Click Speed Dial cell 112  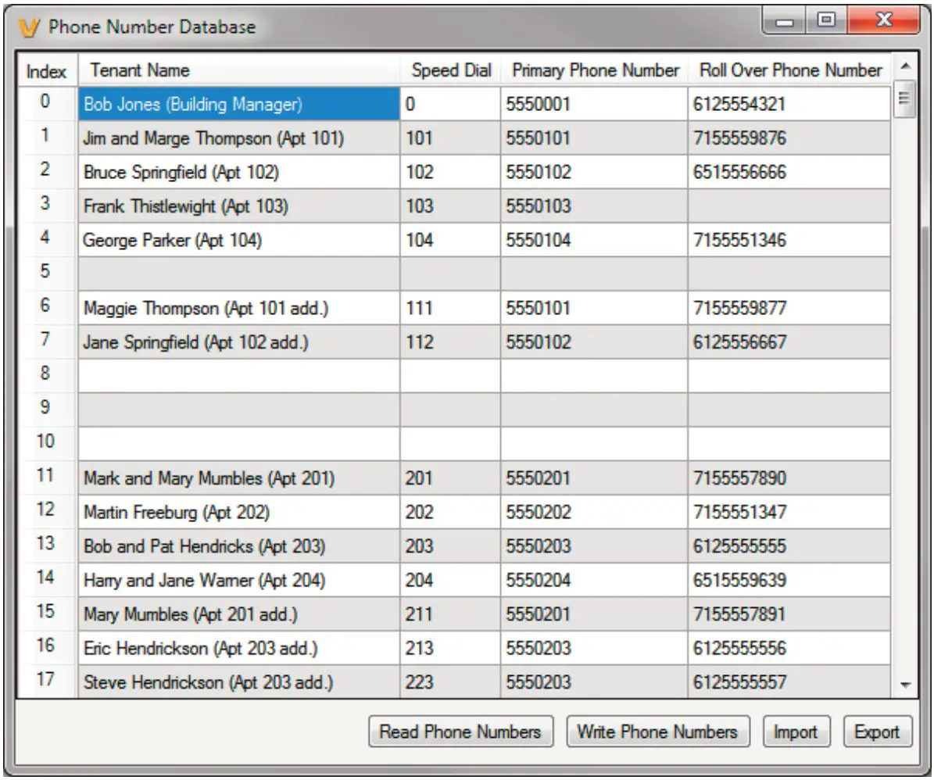click(450, 342)
